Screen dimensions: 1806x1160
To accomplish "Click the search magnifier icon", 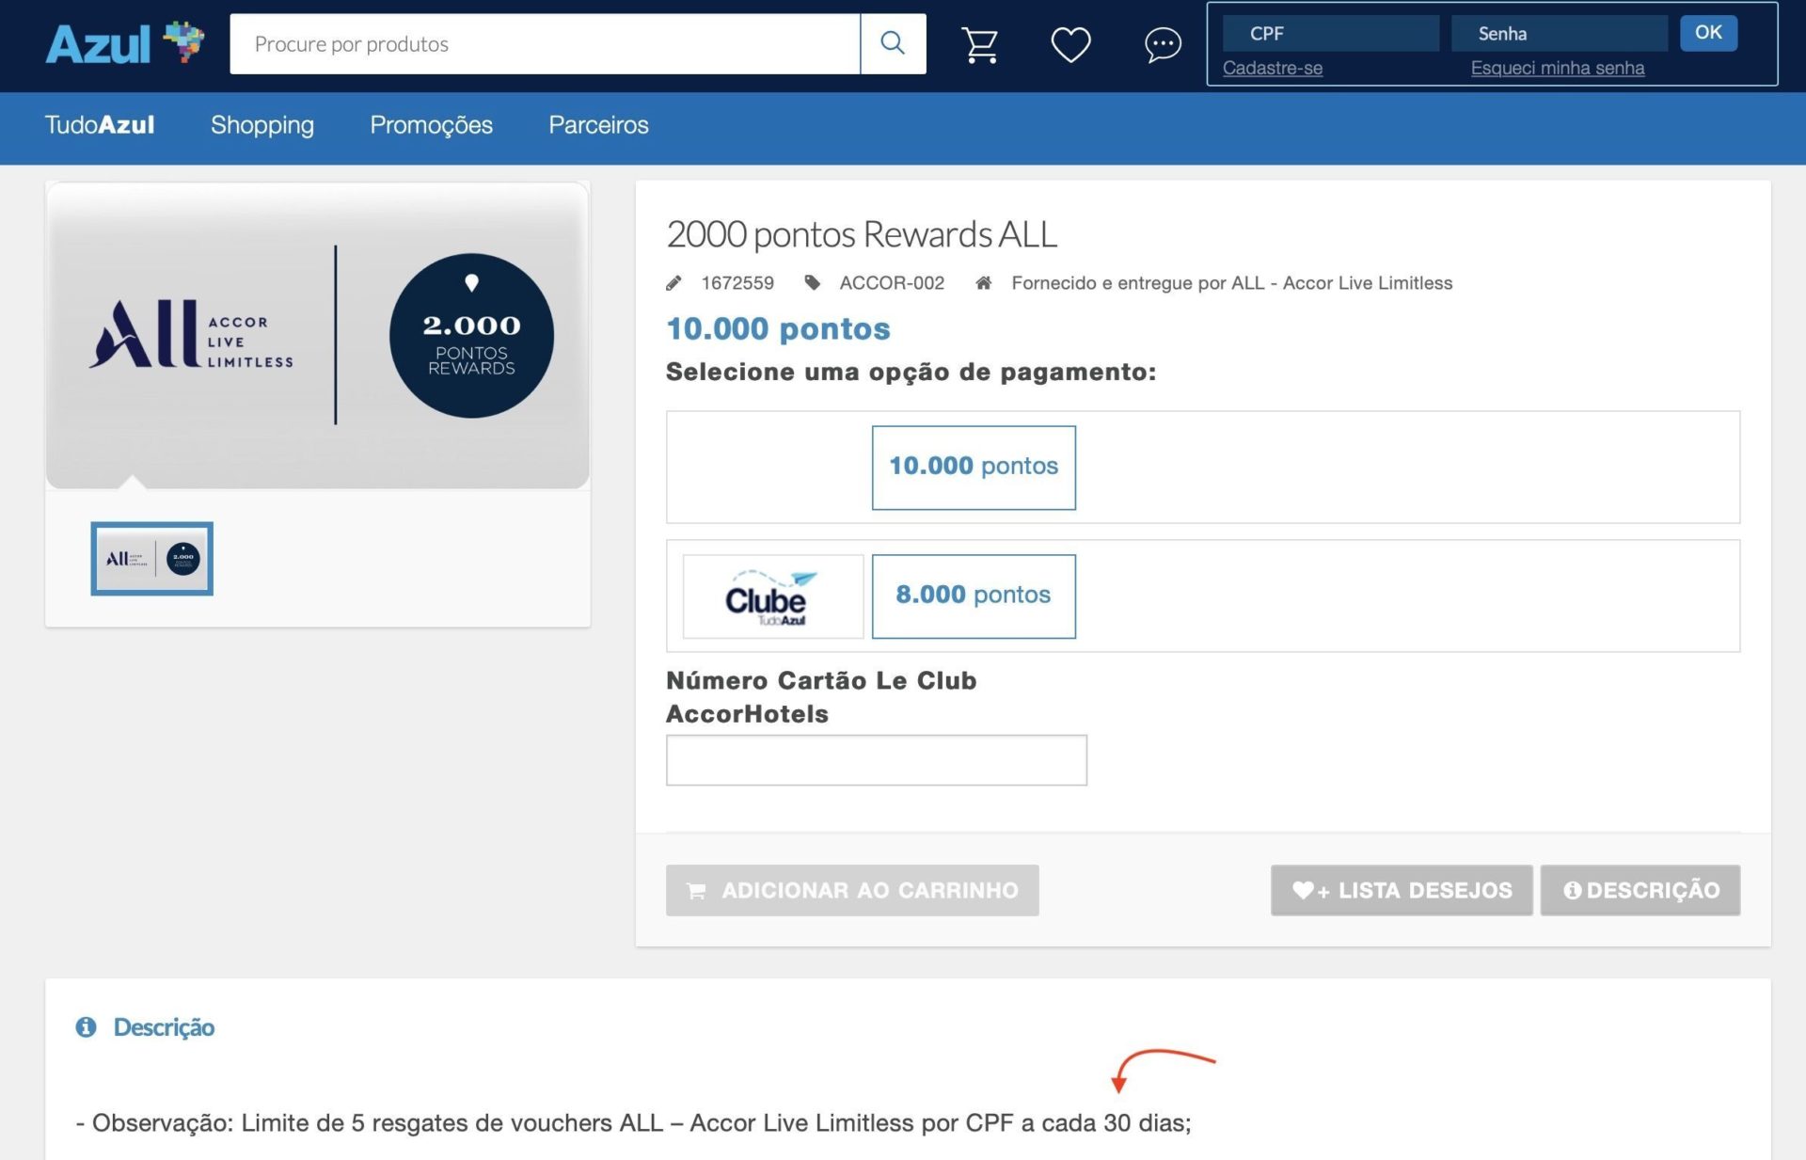I will [x=893, y=43].
